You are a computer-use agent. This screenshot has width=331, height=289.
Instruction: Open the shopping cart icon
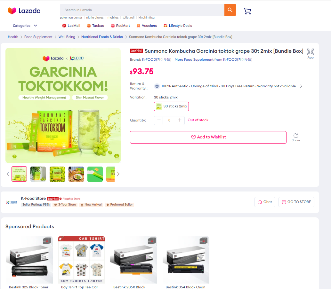pos(247,11)
